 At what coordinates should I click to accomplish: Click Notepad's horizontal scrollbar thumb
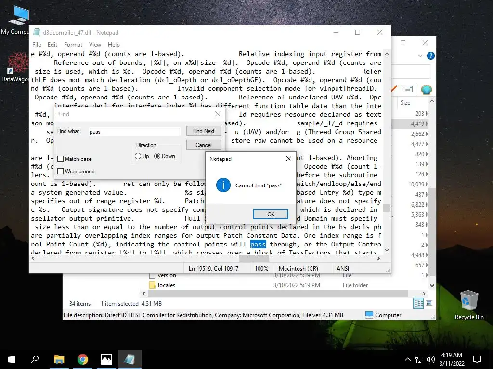click(x=254, y=258)
